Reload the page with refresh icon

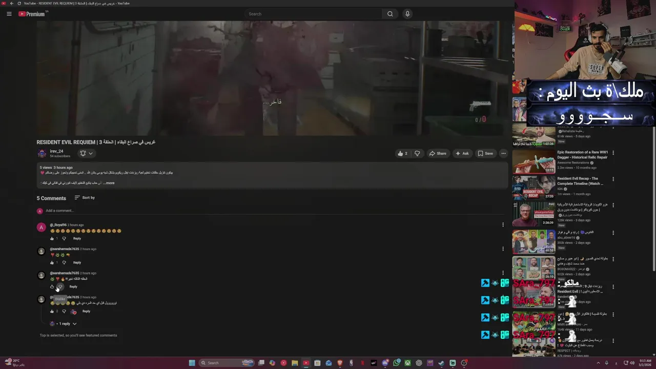19,3
